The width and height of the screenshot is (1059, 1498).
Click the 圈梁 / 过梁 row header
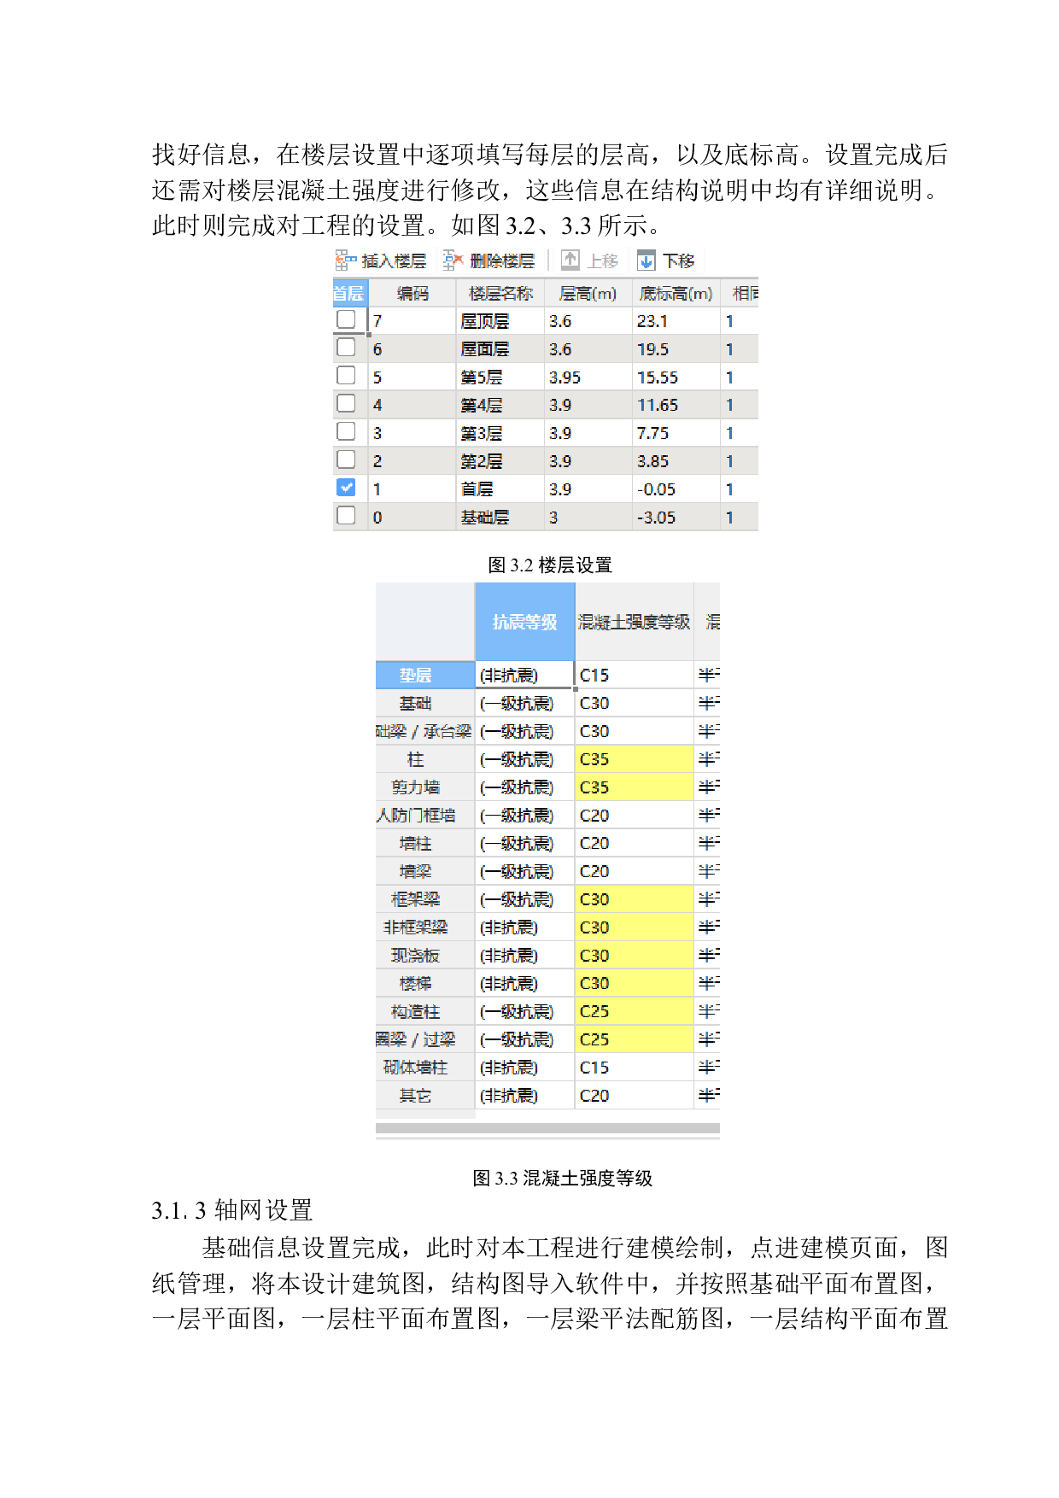pyautogui.click(x=424, y=1039)
